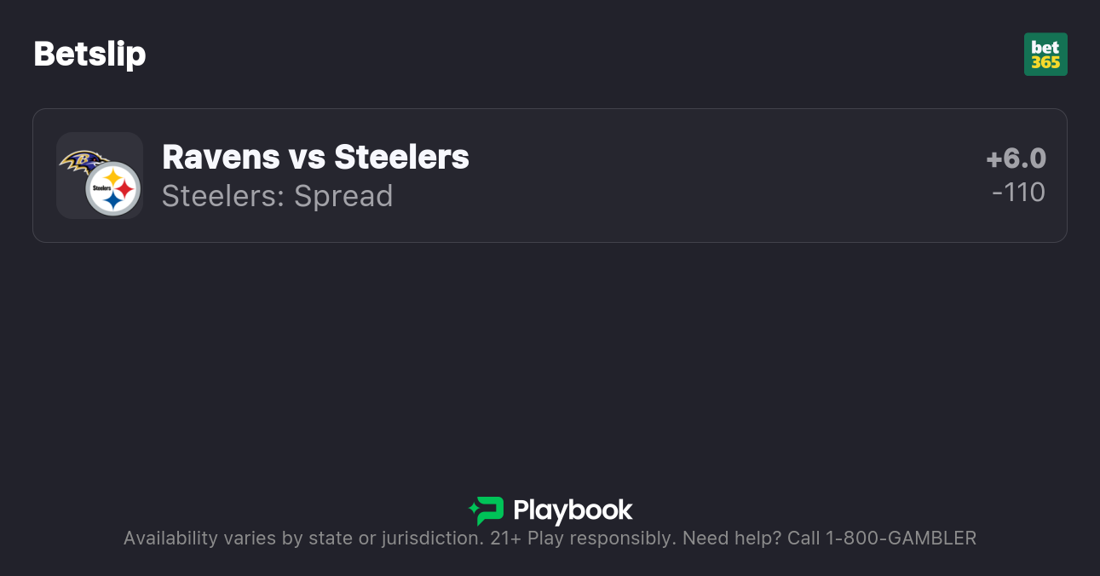Click "vs" in the matchup title
Viewport: 1100px width, 576px height.
[x=307, y=158]
